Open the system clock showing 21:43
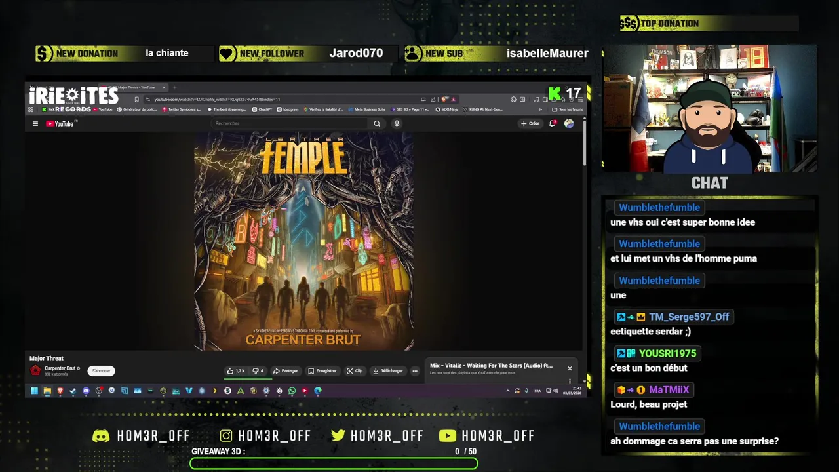This screenshot has width=839, height=472. [x=572, y=391]
